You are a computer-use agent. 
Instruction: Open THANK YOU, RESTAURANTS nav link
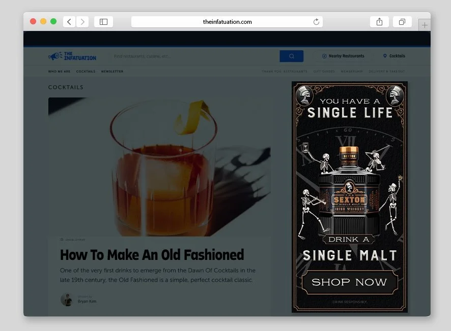click(285, 72)
